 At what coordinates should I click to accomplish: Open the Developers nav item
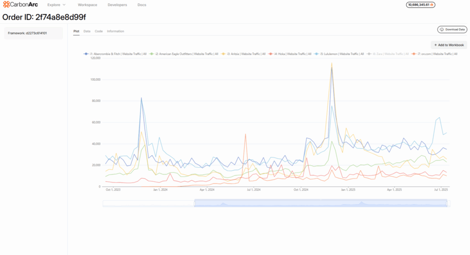(x=117, y=5)
